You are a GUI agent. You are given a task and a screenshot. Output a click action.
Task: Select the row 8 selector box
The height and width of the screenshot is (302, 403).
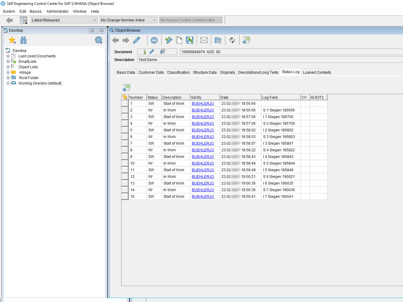pos(124,150)
